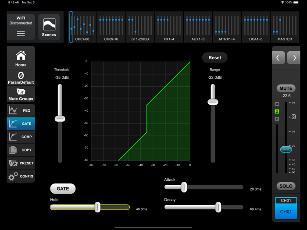This screenshot has width=307, height=230.
Task: Switch to MASTER fader bank
Action: (x=285, y=27)
